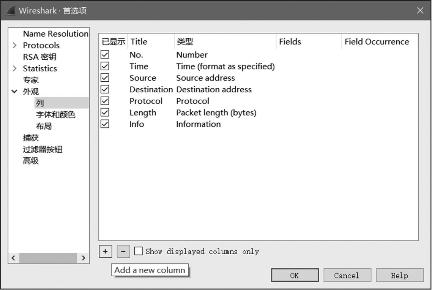The image size is (432, 290).
Task: Toggle the Info column checkbox
Action: 105,124
